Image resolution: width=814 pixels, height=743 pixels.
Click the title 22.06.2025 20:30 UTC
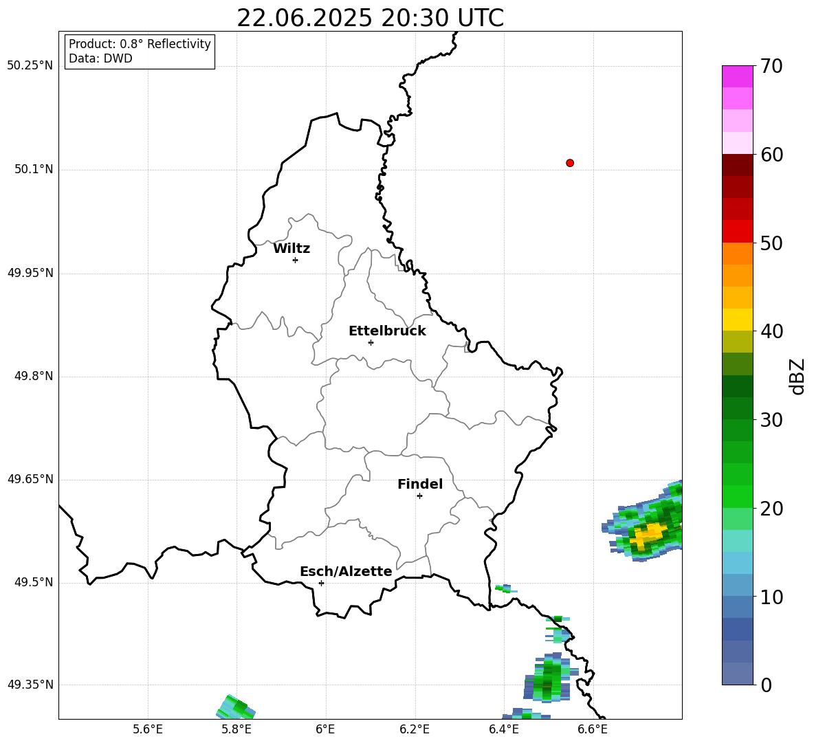coord(370,18)
